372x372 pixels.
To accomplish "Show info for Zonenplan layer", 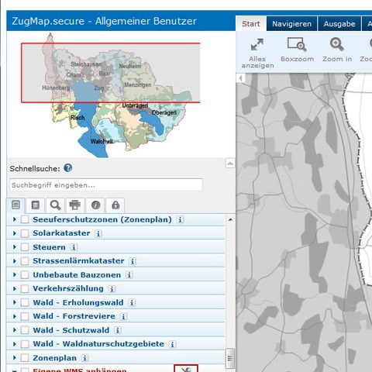I will click(x=84, y=358).
